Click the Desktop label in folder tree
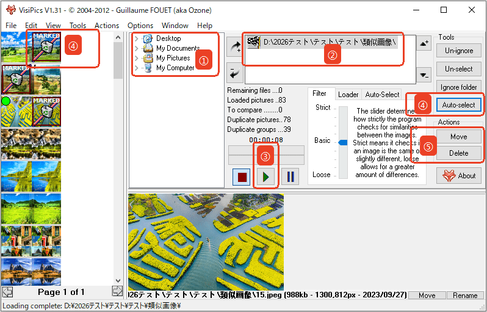 [168, 38]
